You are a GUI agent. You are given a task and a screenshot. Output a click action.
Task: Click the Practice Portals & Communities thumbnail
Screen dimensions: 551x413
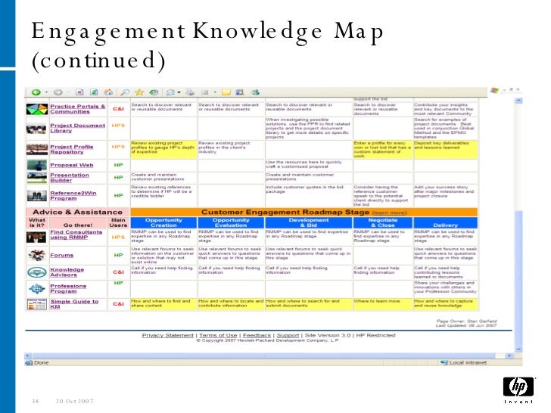tap(37, 109)
